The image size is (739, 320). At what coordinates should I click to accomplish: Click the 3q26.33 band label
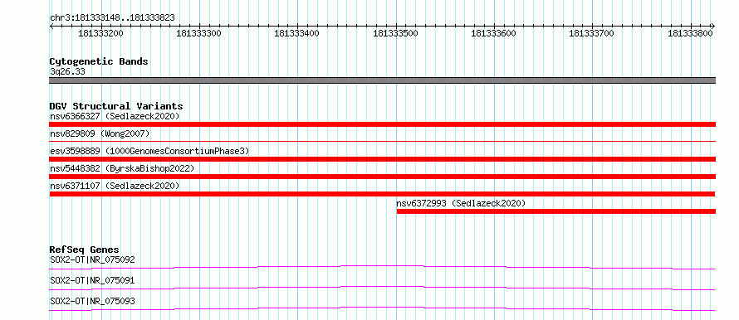(x=67, y=72)
